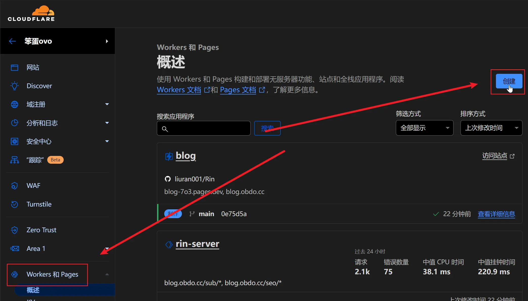
Task: Expand the 域注册 menu
Action: click(107, 104)
